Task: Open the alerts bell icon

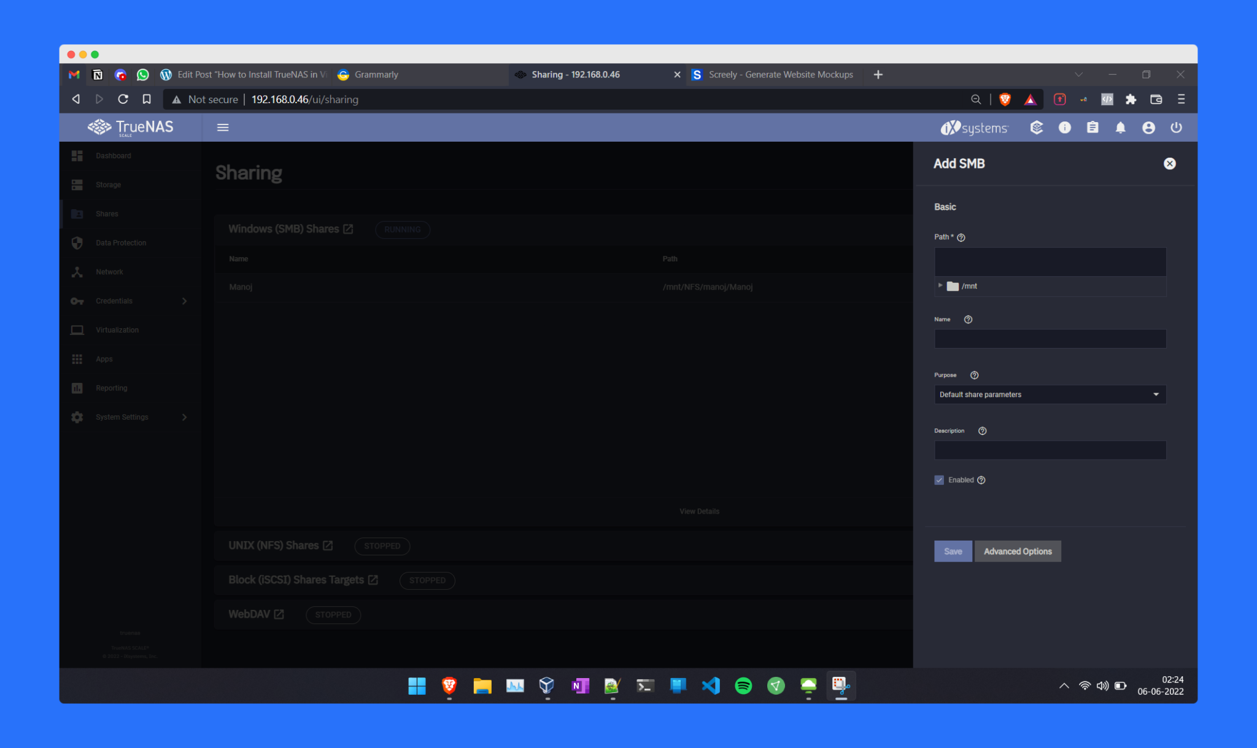Action: click(1120, 128)
